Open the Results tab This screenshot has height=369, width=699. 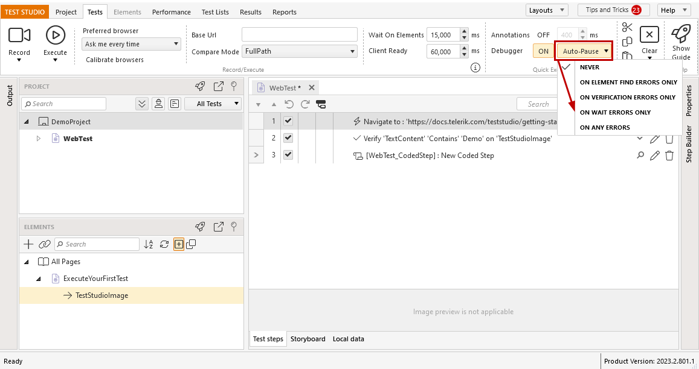pyautogui.click(x=251, y=12)
